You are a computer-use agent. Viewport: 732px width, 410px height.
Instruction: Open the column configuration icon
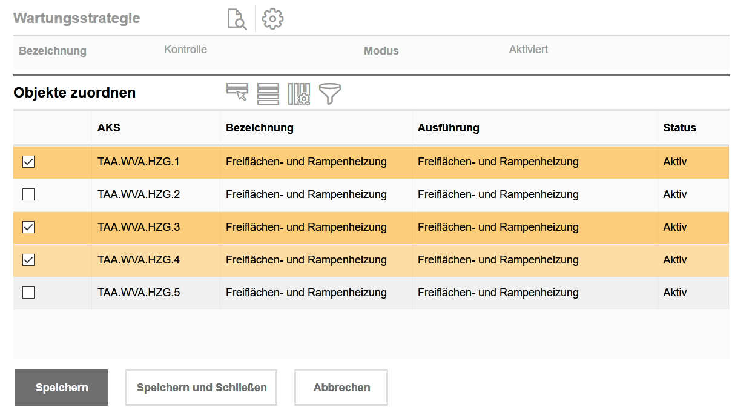point(299,94)
